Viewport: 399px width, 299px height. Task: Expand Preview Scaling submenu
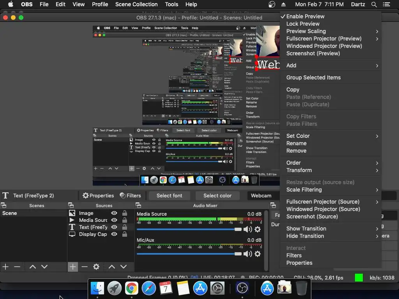coord(330,31)
